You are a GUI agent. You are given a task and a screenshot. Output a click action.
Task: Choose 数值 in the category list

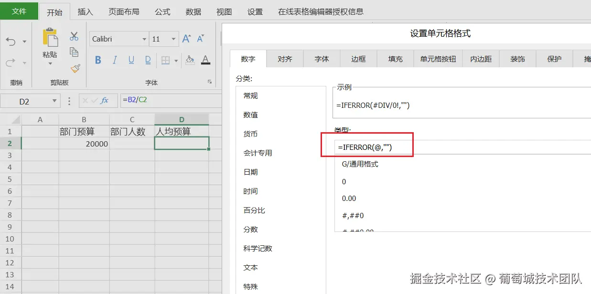pyautogui.click(x=281, y=115)
